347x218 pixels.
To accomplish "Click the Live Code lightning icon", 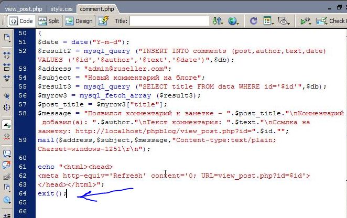I will (103, 21).
